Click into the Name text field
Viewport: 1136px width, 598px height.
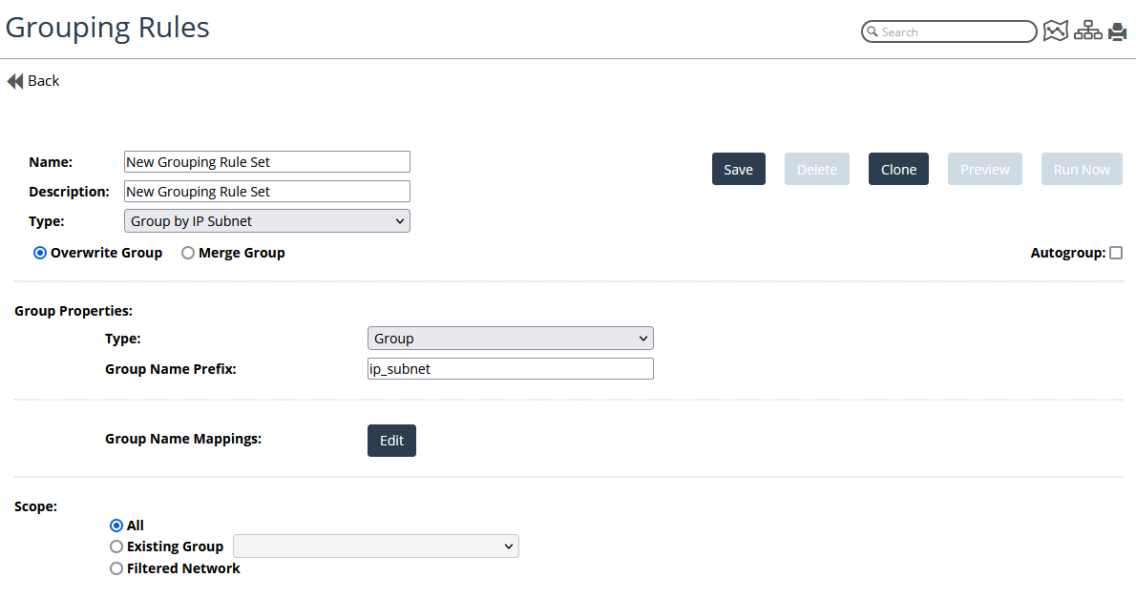[x=267, y=162]
